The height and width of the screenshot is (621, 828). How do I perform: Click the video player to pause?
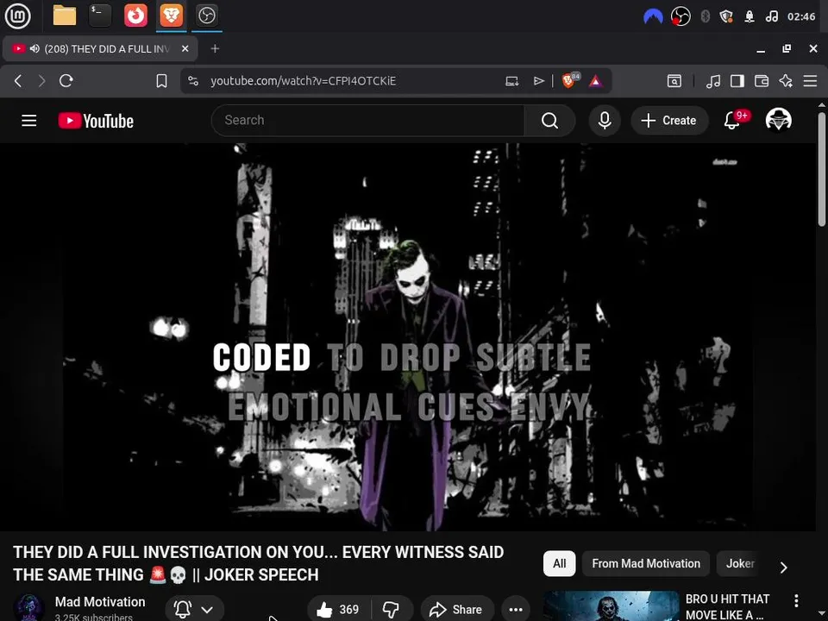(408, 337)
